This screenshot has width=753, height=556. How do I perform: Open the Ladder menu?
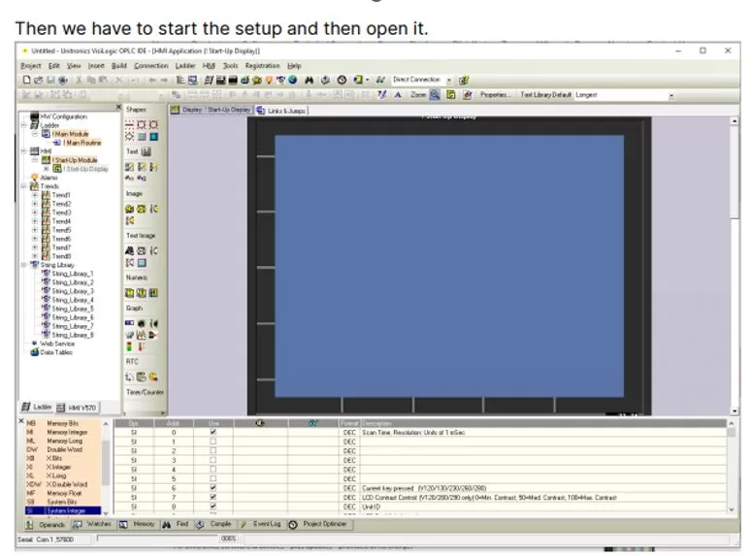[x=184, y=65]
